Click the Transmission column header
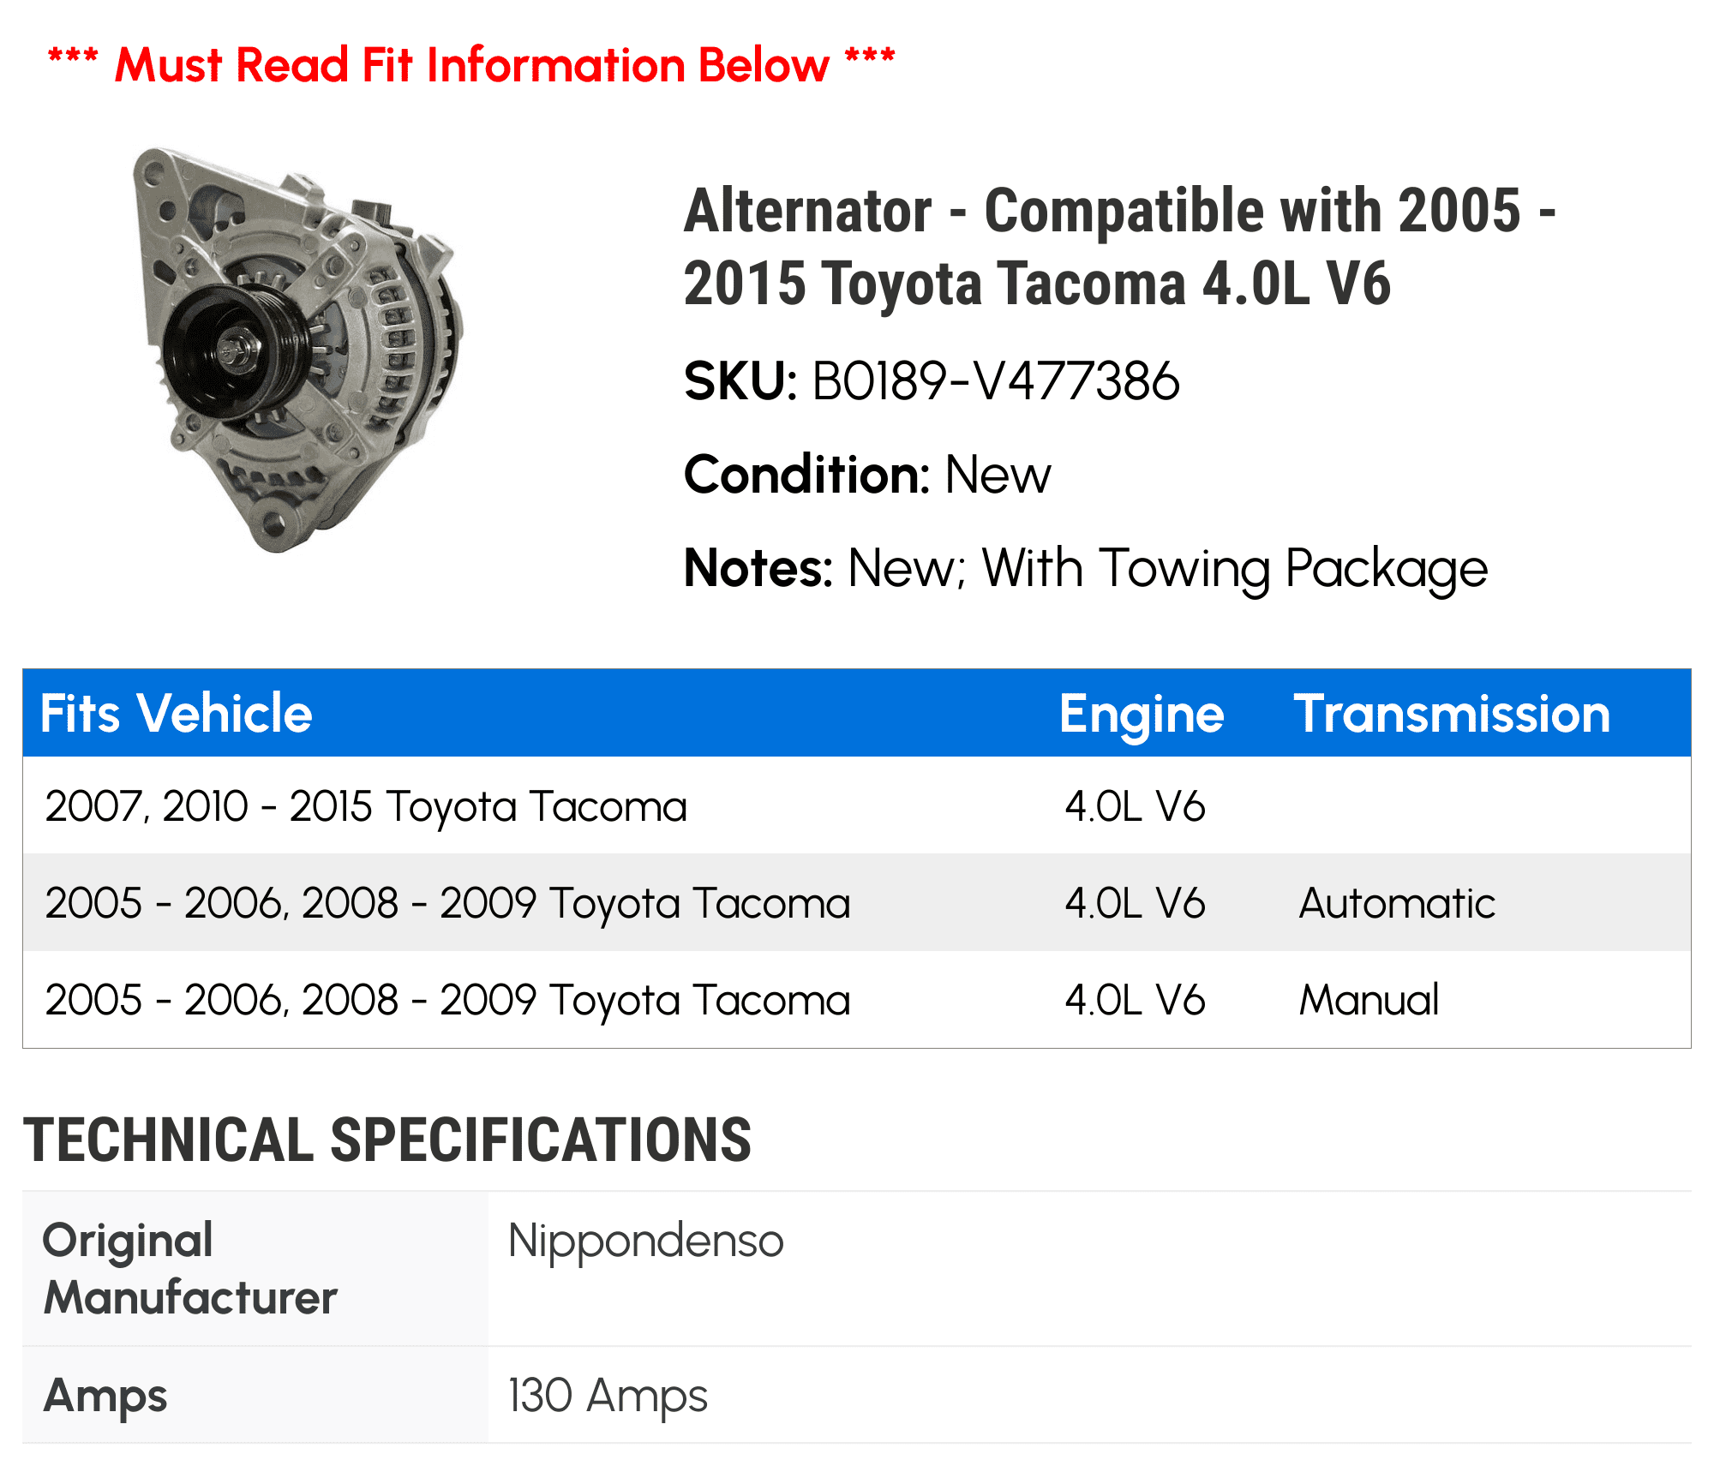Screen dimensions: 1714x1466 click(x=1452, y=714)
